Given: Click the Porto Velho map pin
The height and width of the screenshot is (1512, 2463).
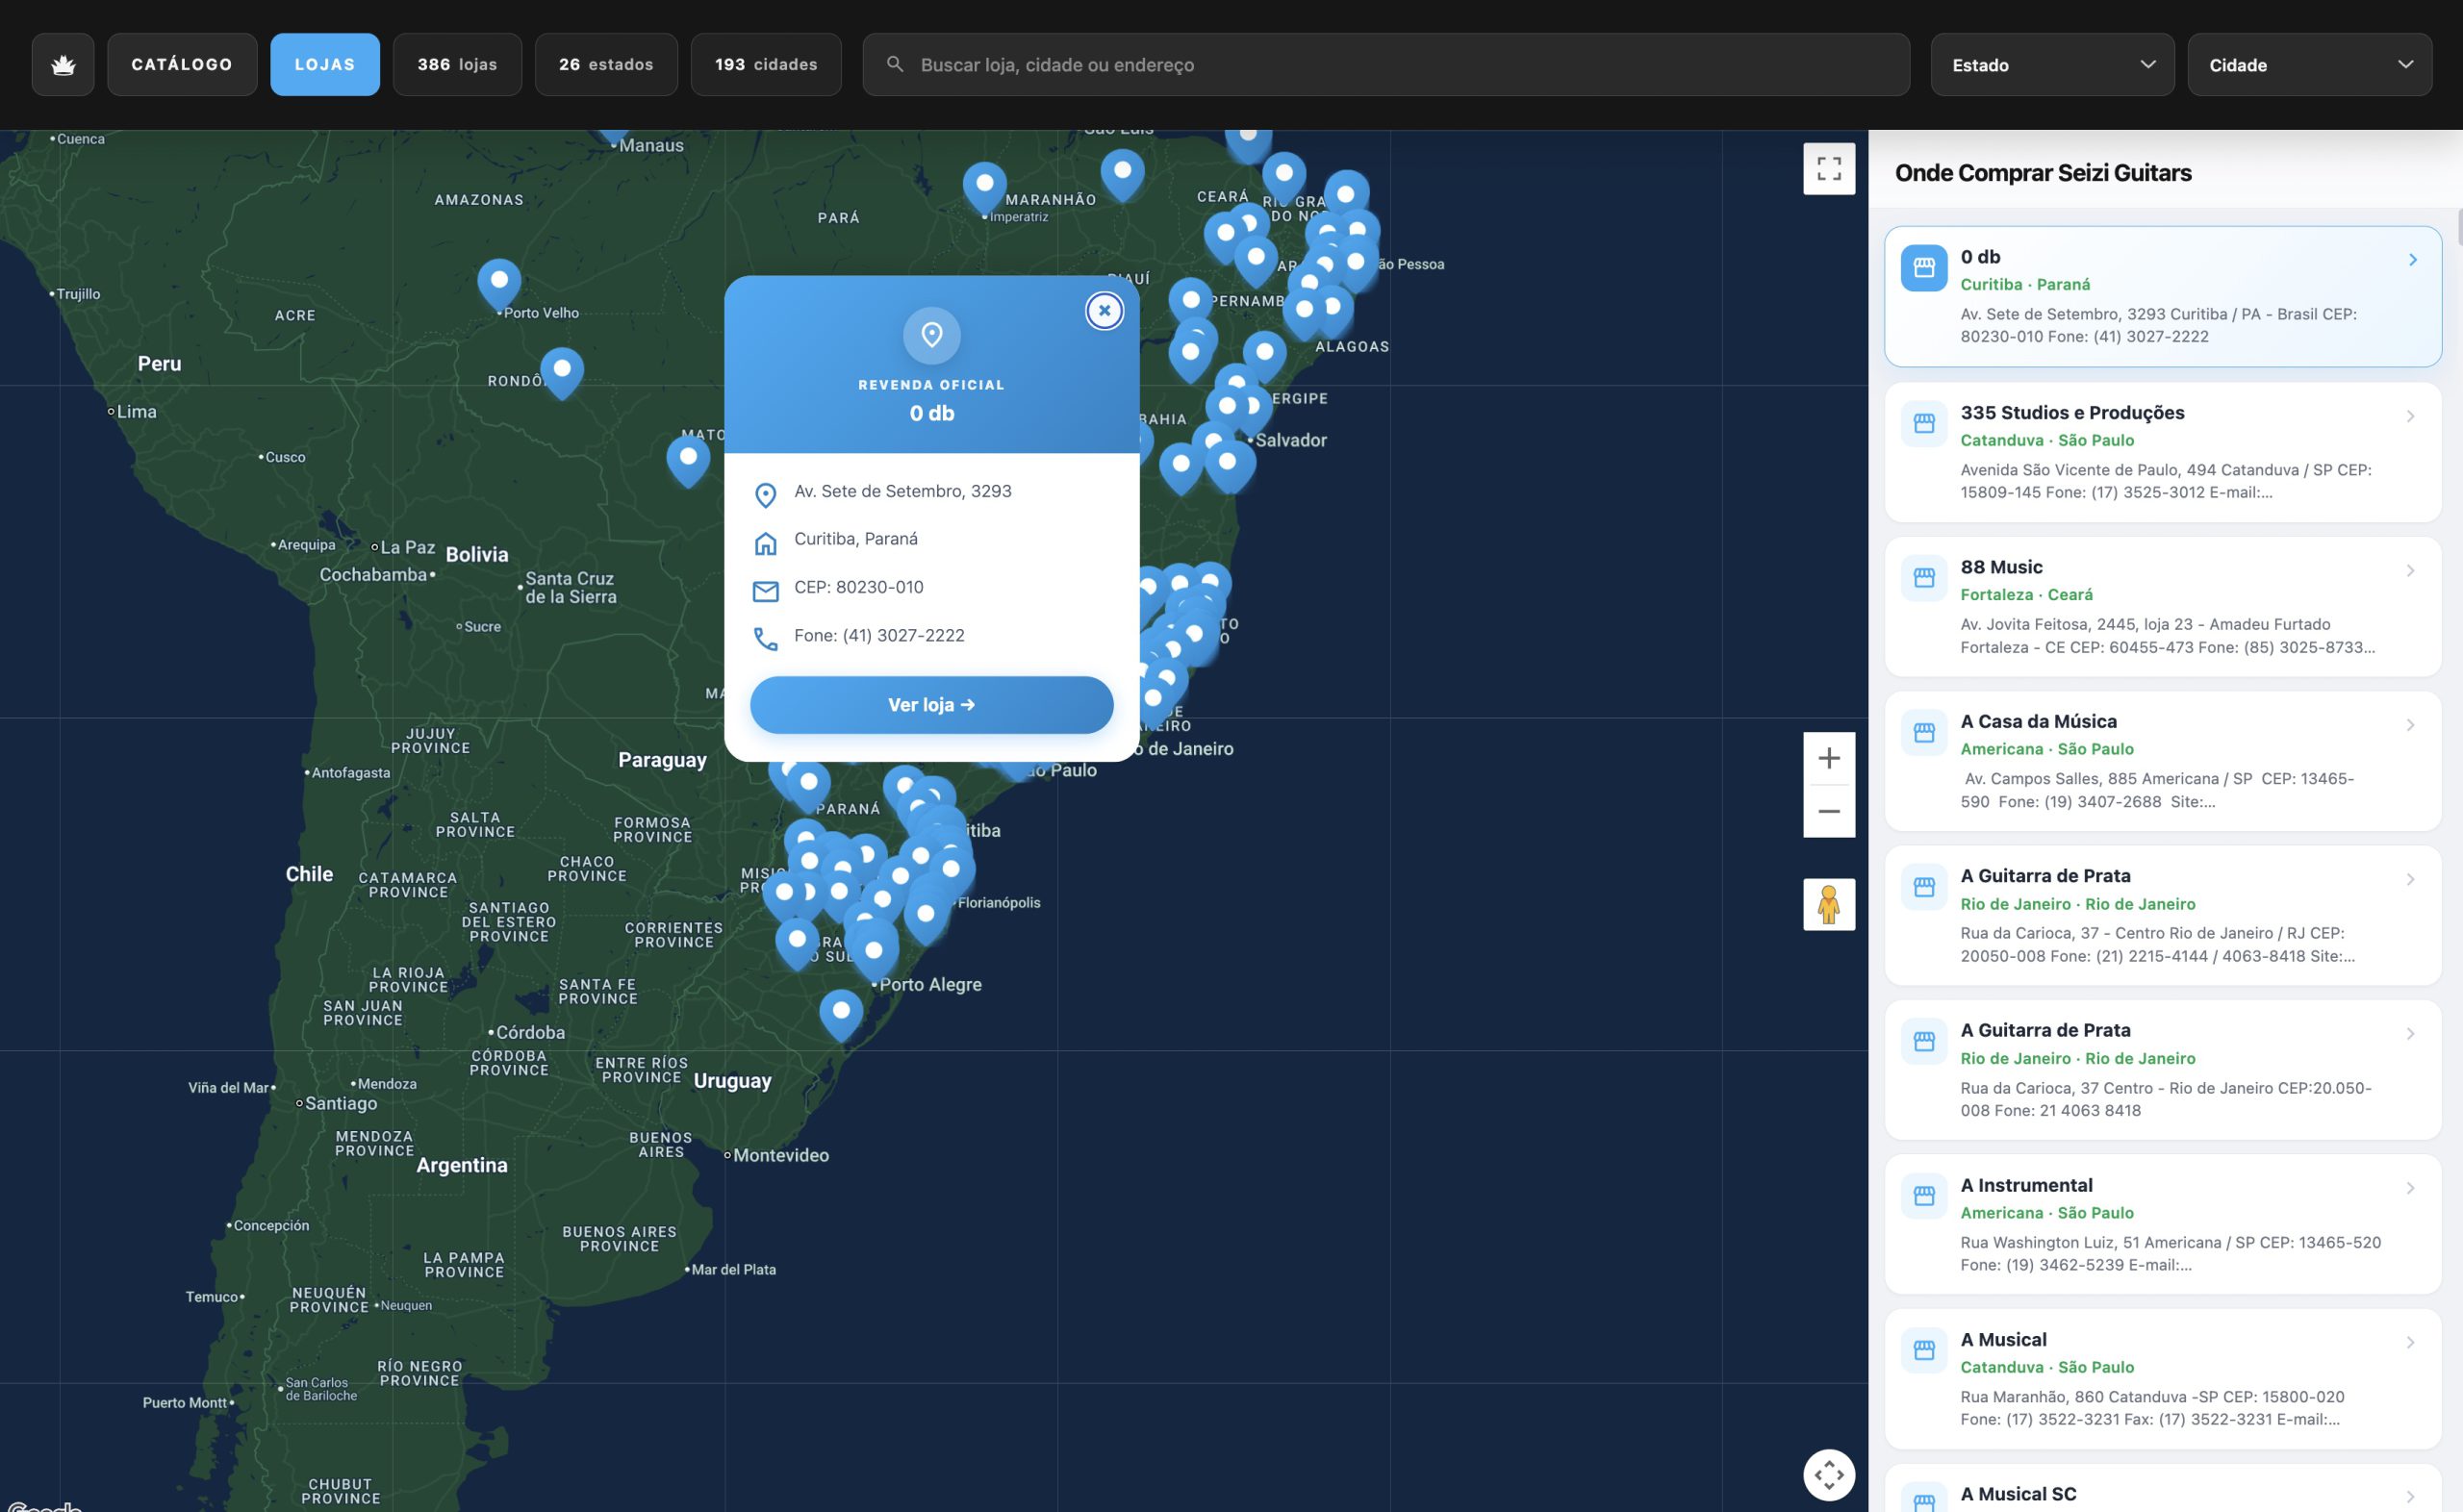Looking at the screenshot, I should coord(499,284).
